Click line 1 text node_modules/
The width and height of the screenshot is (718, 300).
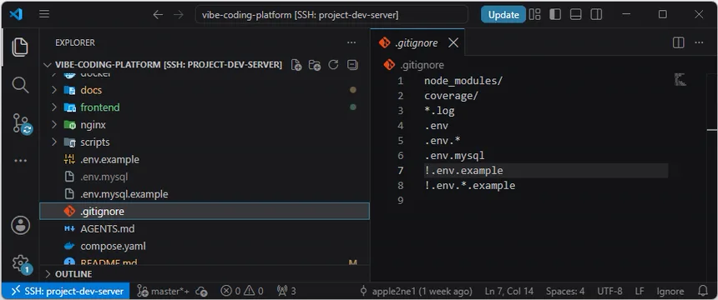click(x=463, y=81)
